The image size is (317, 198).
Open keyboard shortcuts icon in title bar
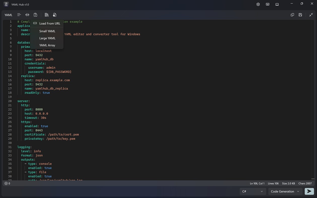[x=268, y=4]
